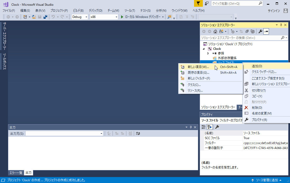
Task: Click the Home icon in Solution Explorer
Action: (215, 31)
